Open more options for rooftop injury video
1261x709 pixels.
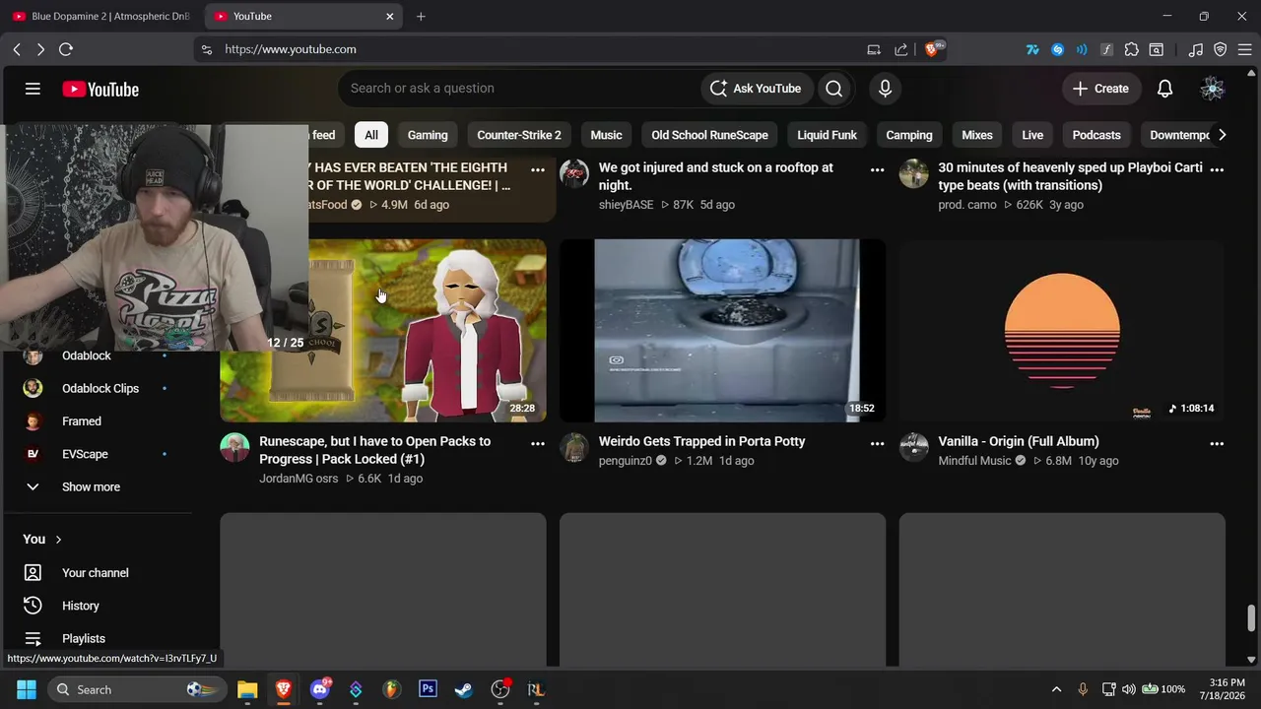(x=877, y=169)
